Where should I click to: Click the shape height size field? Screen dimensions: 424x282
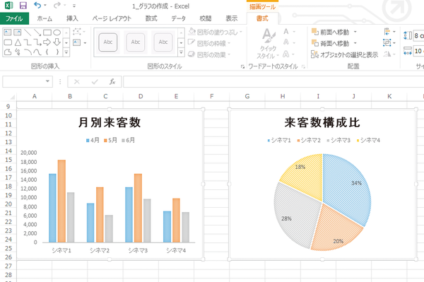pyautogui.click(x=418, y=35)
